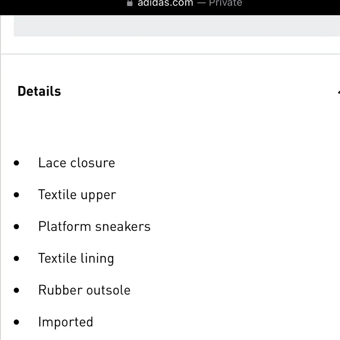Select the Textile upper list item

pos(77,195)
